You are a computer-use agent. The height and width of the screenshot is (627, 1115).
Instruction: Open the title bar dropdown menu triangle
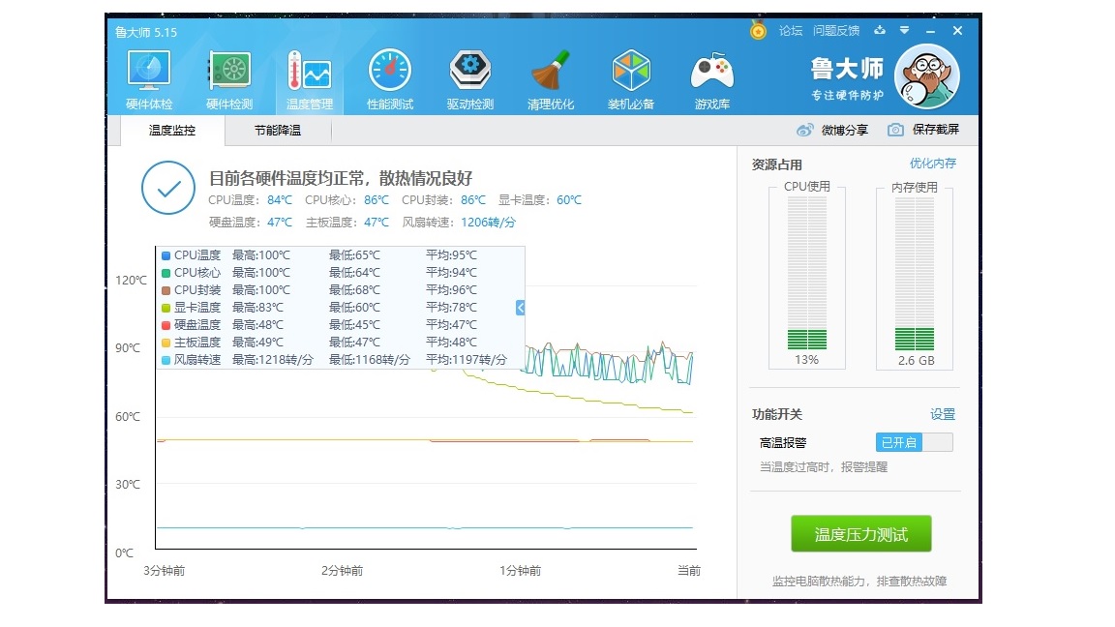click(x=905, y=31)
